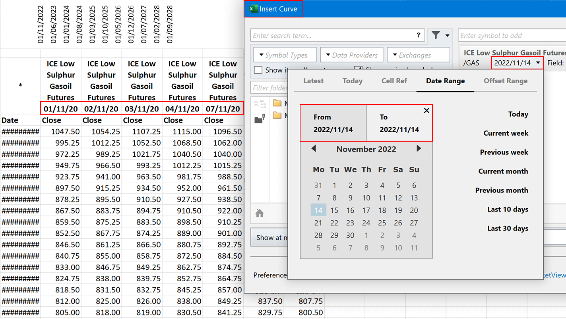Toggle the 'Show items' checkbox
Viewport: 566px width, 319px height.
click(258, 70)
